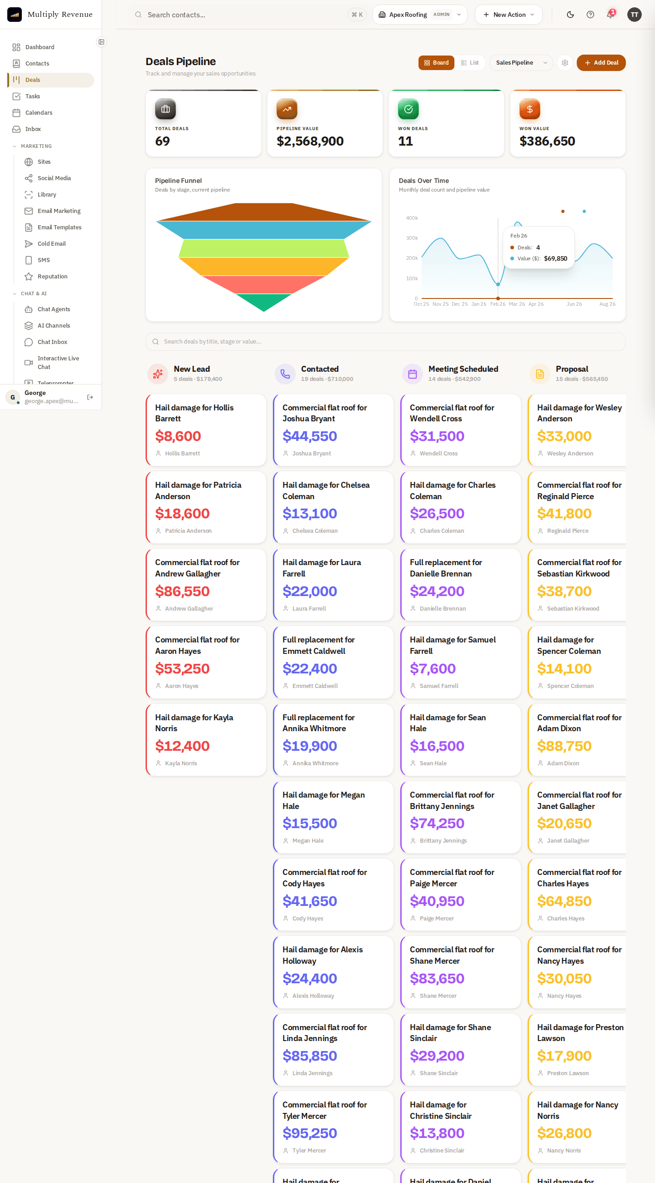655x1183 pixels.
Task: Click the Add Deal button
Action: (x=601, y=63)
